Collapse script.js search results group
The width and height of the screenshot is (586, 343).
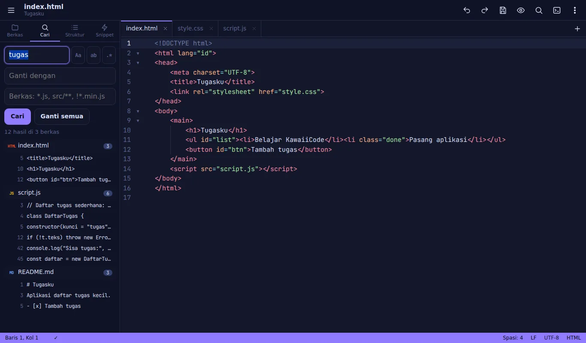[60, 193]
